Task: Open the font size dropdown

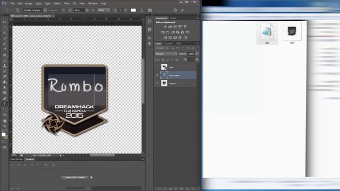Action: pyautogui.click(x=87, y=10)
